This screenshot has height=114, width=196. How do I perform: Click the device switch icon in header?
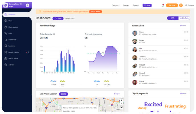point(27,5)
